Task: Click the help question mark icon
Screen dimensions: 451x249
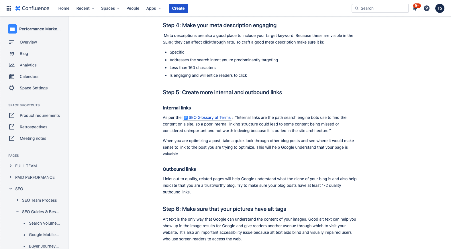Action: click(x=427, y=8)
